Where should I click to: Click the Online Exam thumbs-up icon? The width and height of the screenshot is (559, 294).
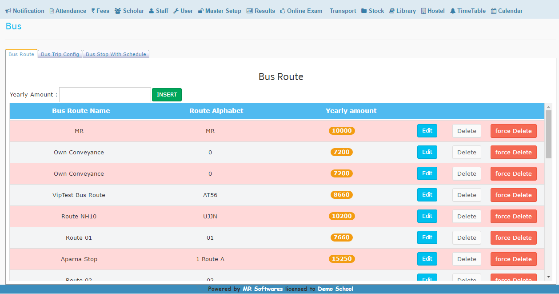(283, 11)
